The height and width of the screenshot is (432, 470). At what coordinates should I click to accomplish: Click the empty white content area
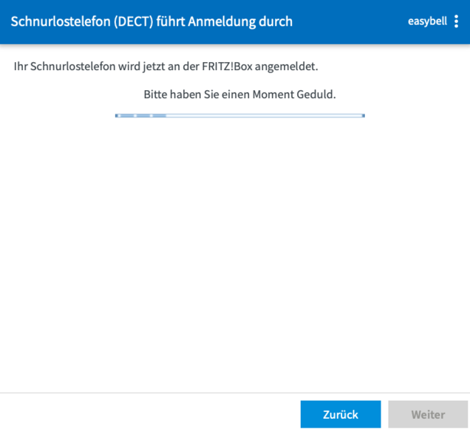click(x=235, y=251)
